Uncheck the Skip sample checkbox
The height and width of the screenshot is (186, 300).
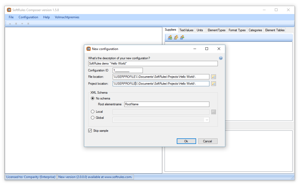(x=90, y=131)
